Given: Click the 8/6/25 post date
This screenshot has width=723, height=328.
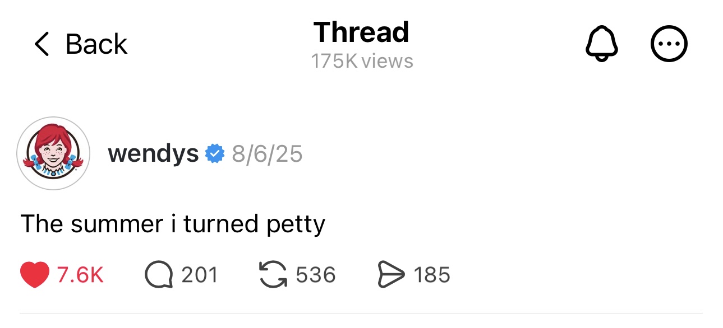Looking at the screenshot, I should (x=267, y=153).
